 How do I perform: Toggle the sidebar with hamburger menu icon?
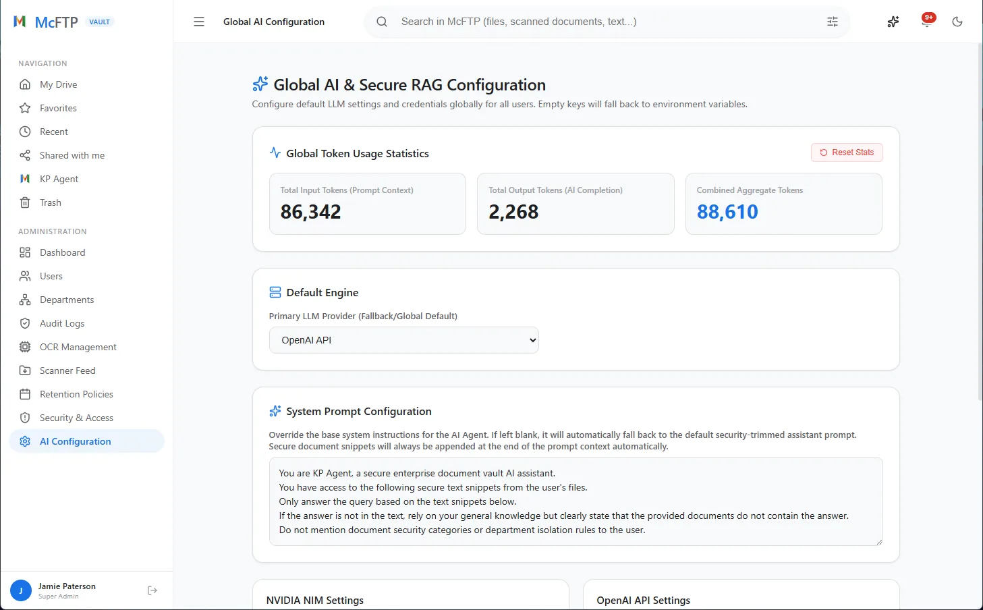click(198, 22)
